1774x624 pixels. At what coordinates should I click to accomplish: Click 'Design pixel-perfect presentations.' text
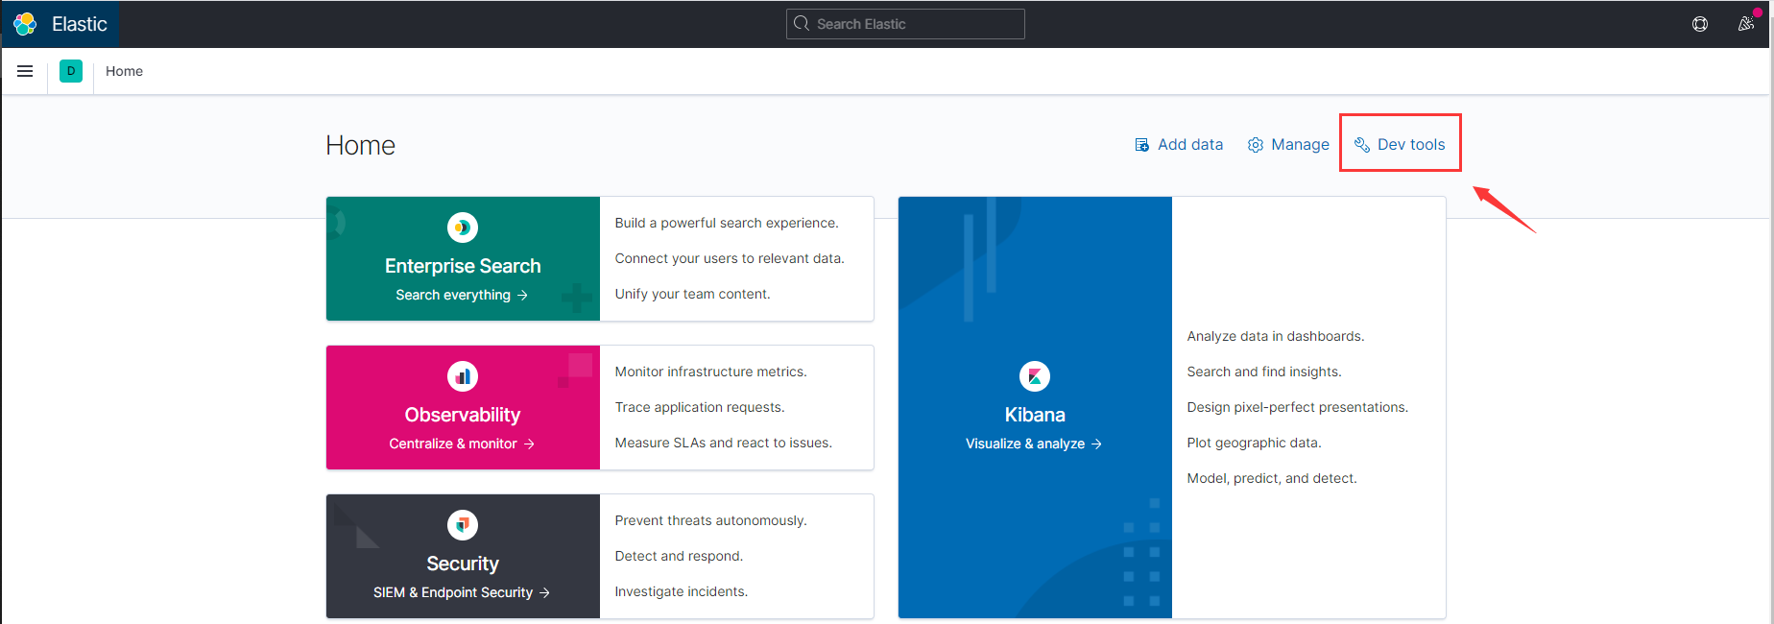(x=1297, y=407)
